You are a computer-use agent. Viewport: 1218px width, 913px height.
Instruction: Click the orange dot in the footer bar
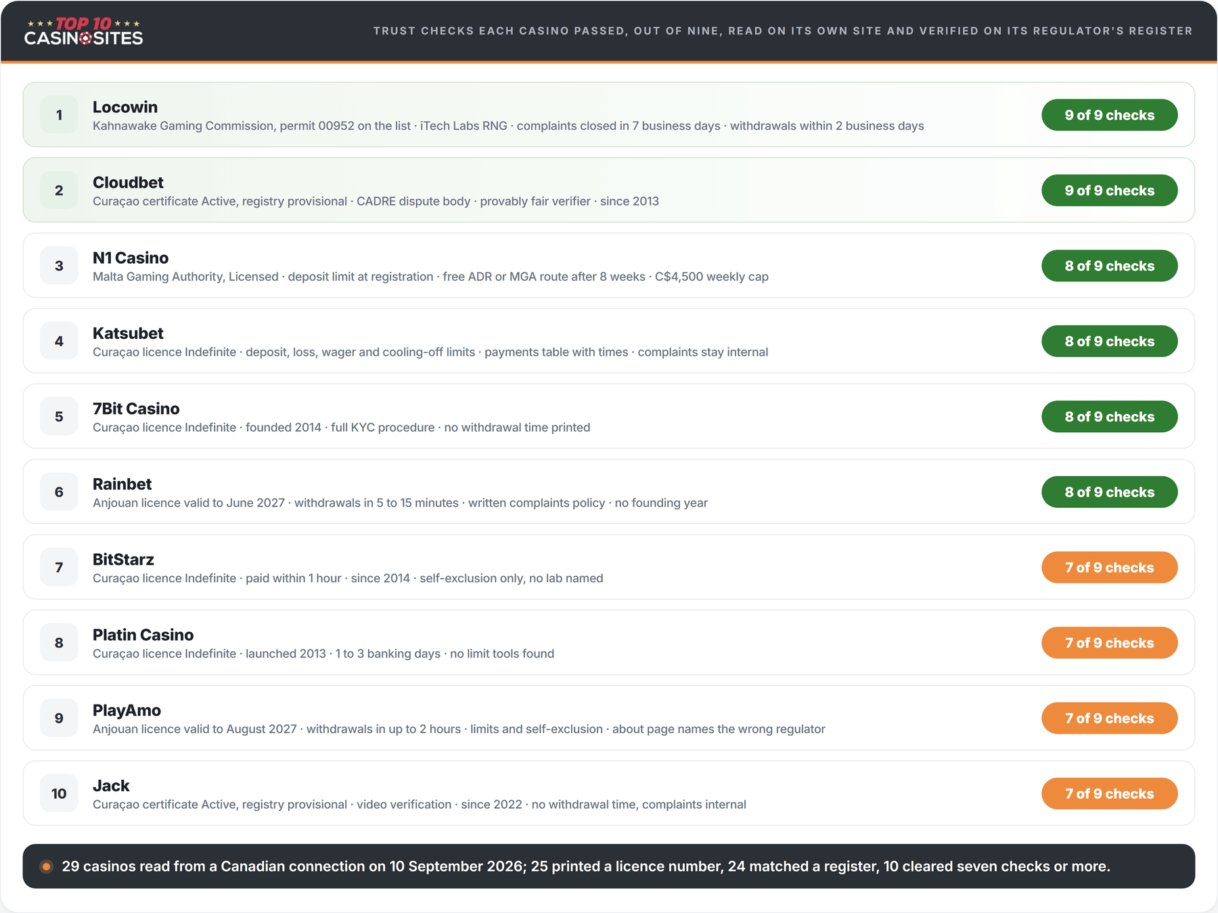(x=46, y=866)
